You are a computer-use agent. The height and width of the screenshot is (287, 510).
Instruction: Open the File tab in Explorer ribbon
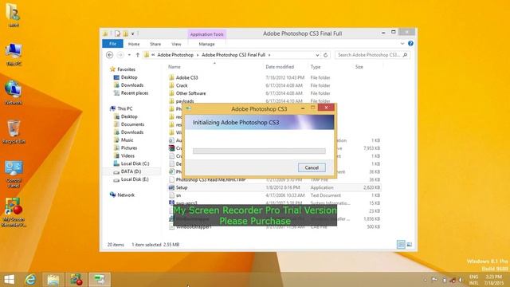pyautogui.click(x=112, y=44)
